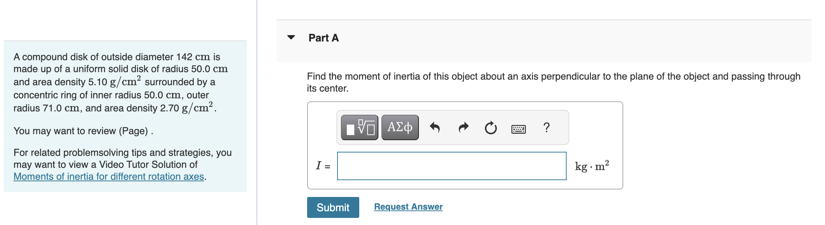The width and height of the screenshot is (825, 225).
Task: Reset the answer with circular arrow
Action: pyautogui.click(x=490, y=128)
